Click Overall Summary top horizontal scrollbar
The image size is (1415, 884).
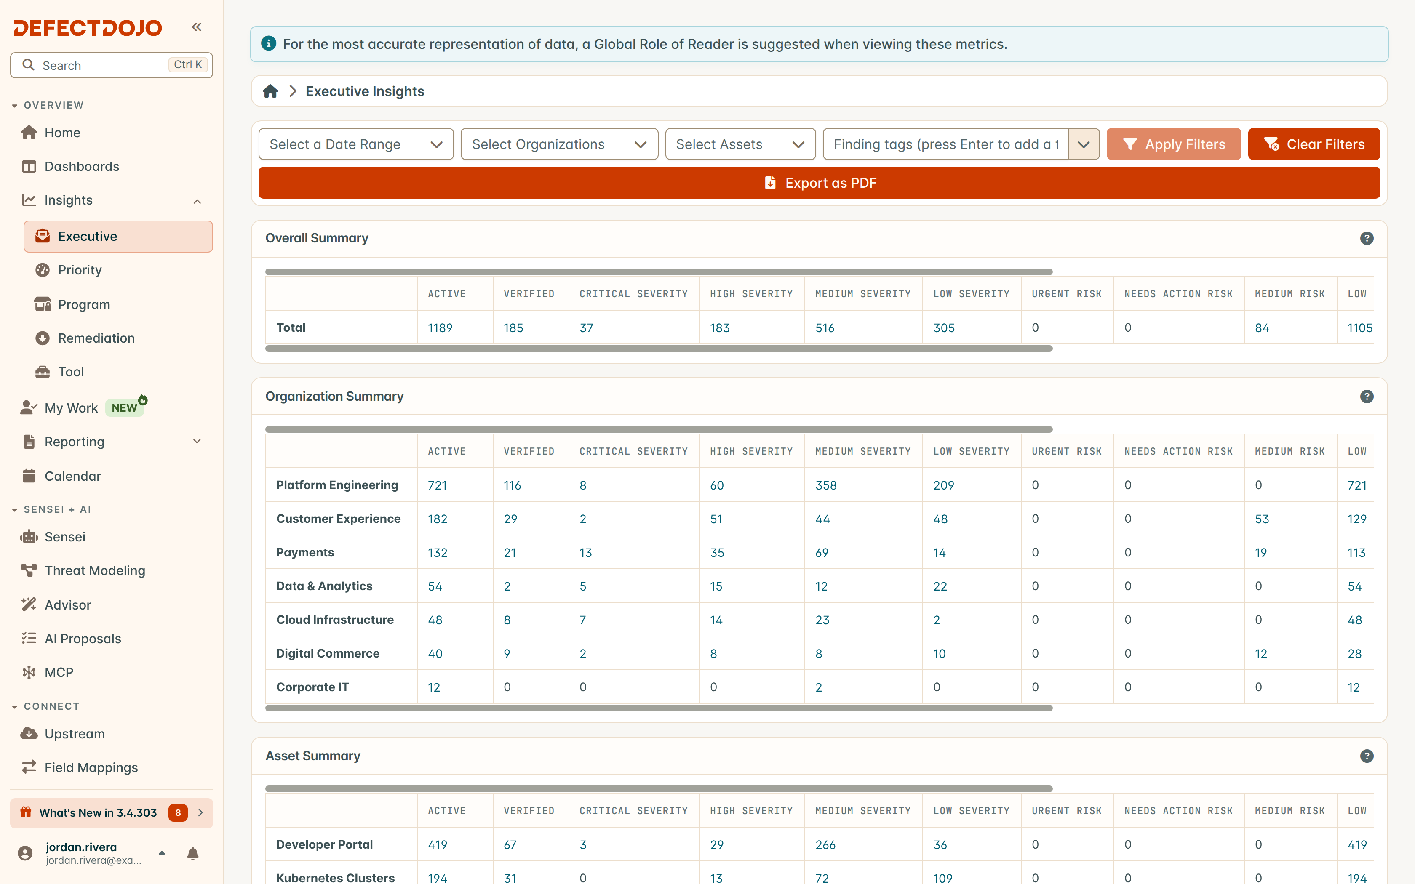[659, 272]
